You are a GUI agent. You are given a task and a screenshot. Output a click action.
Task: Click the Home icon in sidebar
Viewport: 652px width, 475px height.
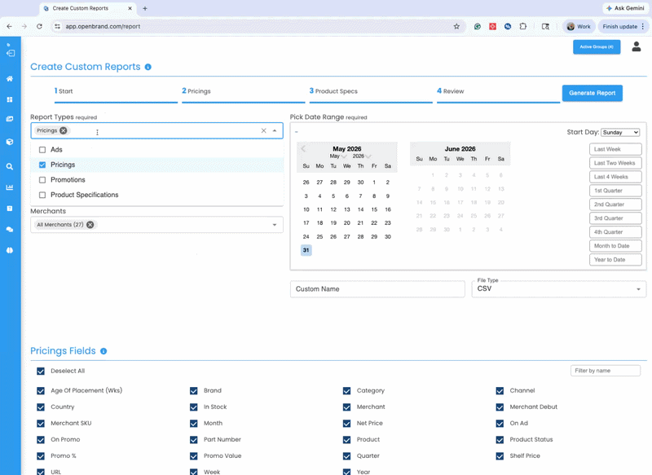10,78
